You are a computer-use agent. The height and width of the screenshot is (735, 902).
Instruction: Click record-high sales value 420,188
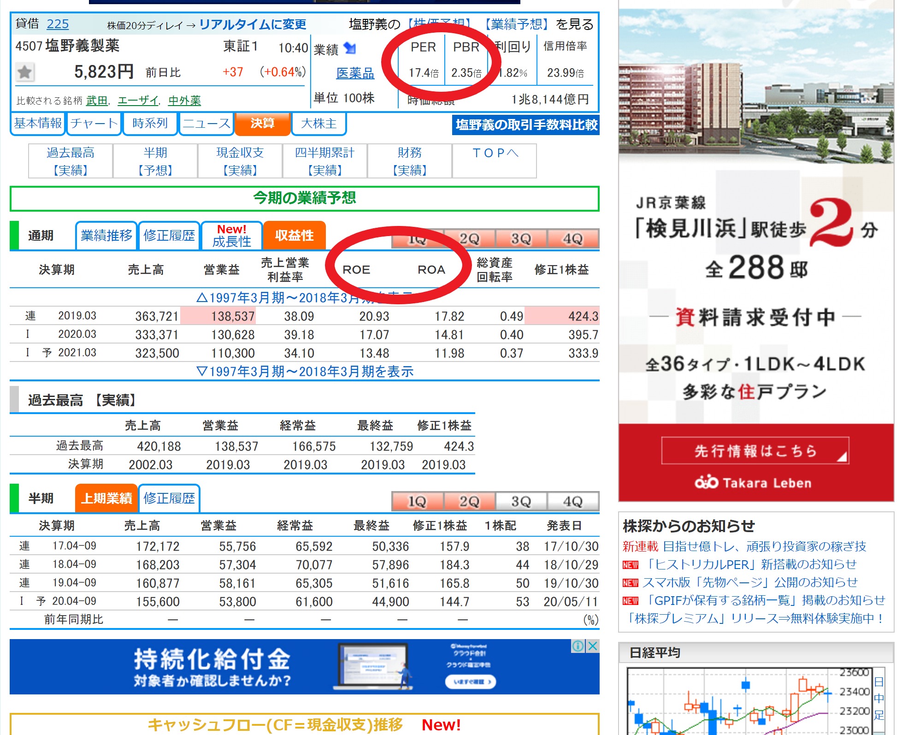point(159,446)
